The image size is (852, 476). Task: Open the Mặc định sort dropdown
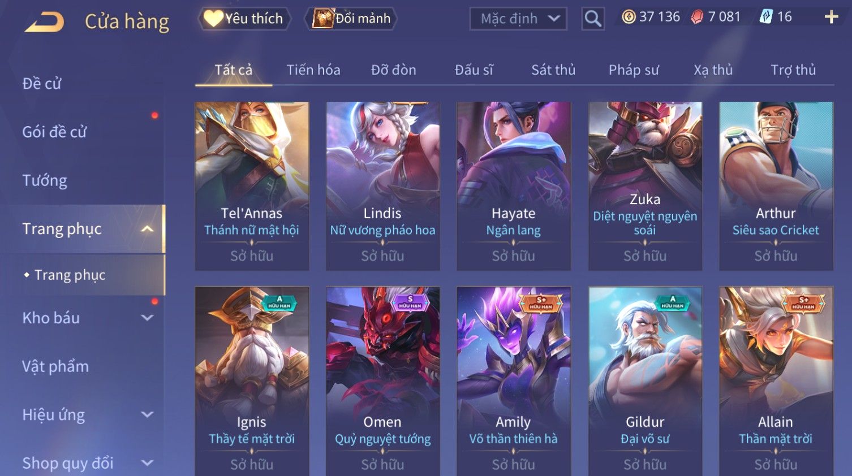coord(518,19)
